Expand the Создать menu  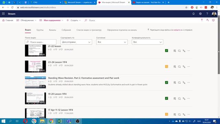[x=74, y=20]
